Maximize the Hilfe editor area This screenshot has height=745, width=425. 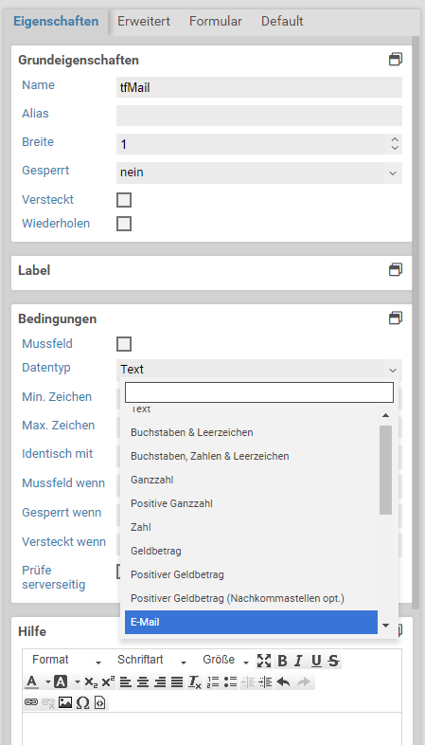pyautogui.click(x=264, y=661)
